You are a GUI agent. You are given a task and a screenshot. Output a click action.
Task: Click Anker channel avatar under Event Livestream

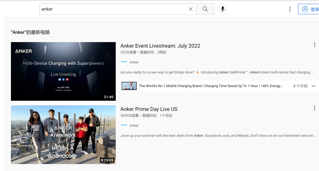coord(124,62)
